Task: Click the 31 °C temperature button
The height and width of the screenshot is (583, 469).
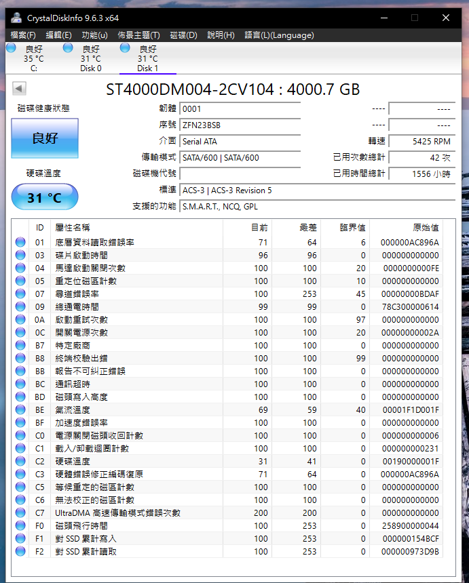Action: (45, 197)
